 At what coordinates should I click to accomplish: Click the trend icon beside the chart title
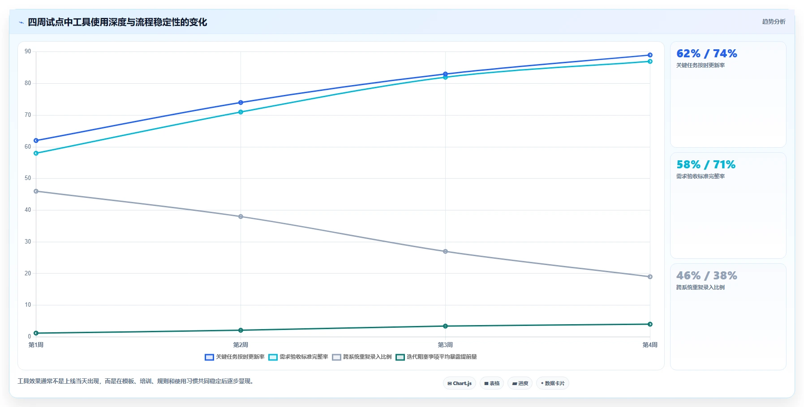(x=21, y=22)
